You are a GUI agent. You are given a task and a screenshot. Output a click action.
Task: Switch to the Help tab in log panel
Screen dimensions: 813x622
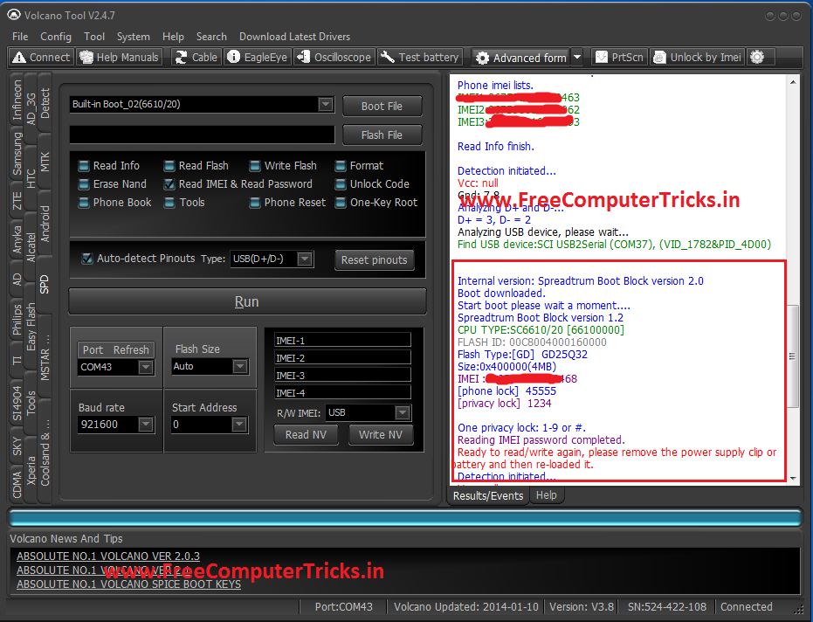point(546,495)
